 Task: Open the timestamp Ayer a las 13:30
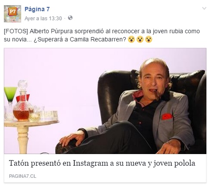[x=43, y=19]
